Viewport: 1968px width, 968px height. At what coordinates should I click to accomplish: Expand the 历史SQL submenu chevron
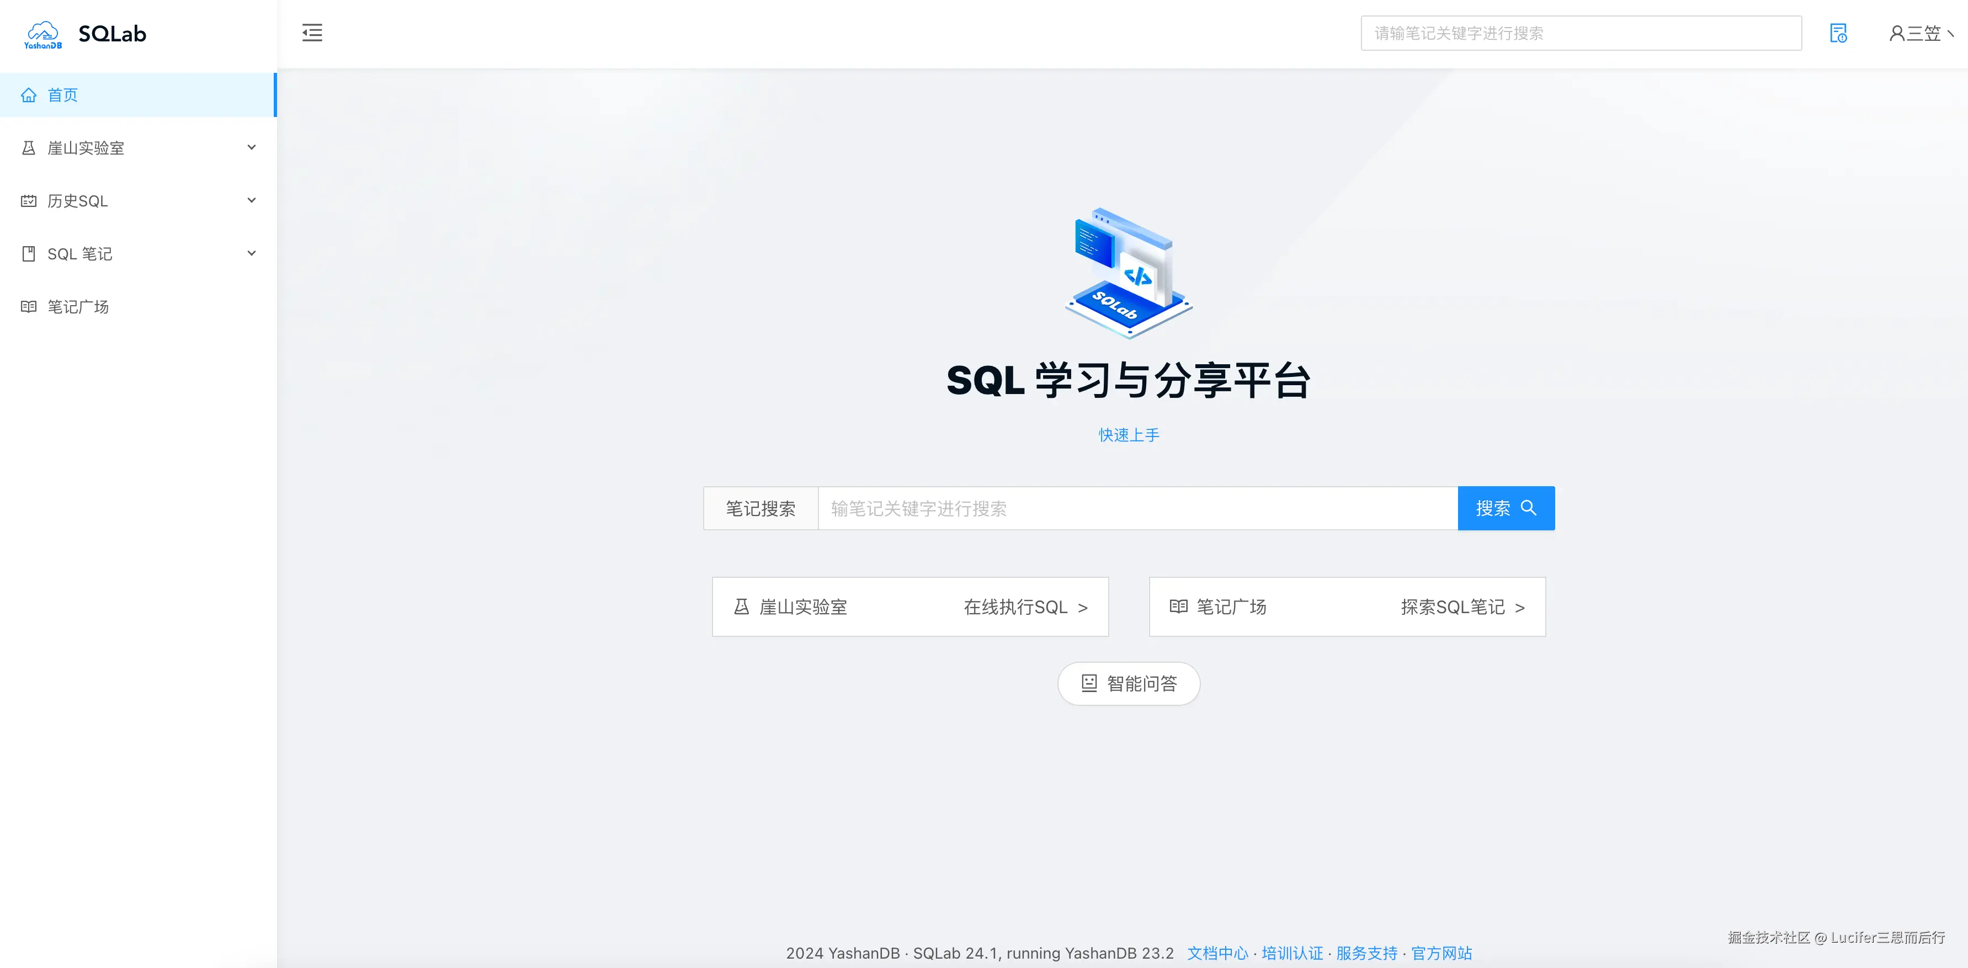tap(251, 200)
